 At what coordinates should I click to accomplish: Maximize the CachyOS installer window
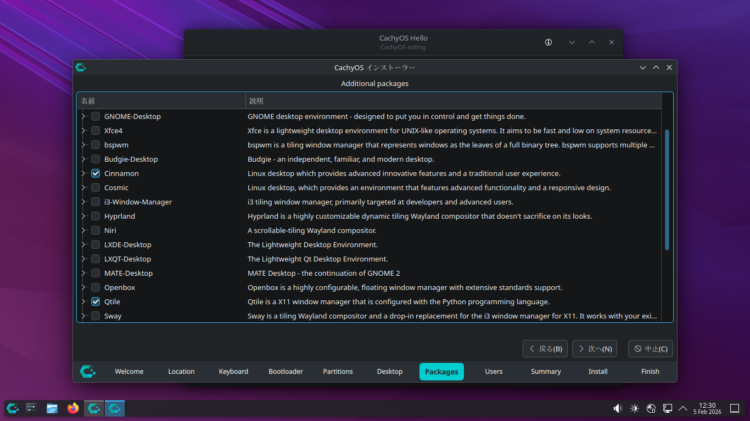click(656, 67)
